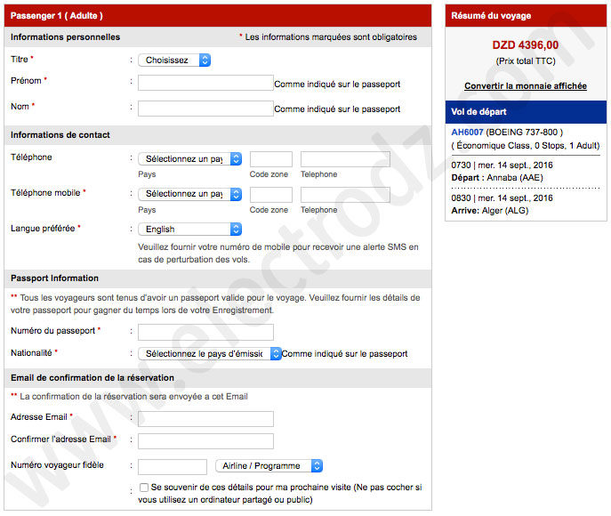Click the Confirmer l'adresse Email field

205,440
